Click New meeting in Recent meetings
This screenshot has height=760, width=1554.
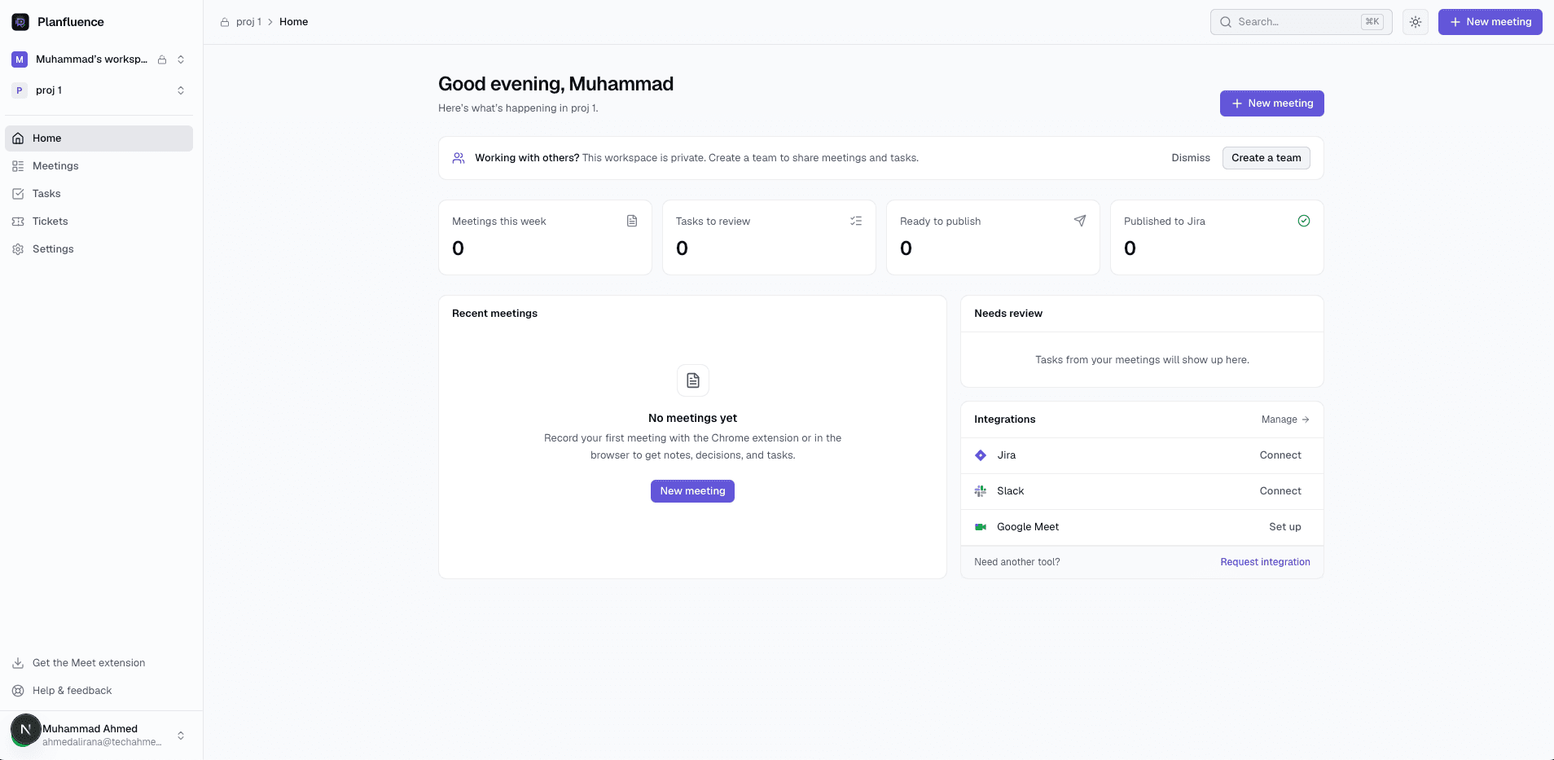point(692,491)
